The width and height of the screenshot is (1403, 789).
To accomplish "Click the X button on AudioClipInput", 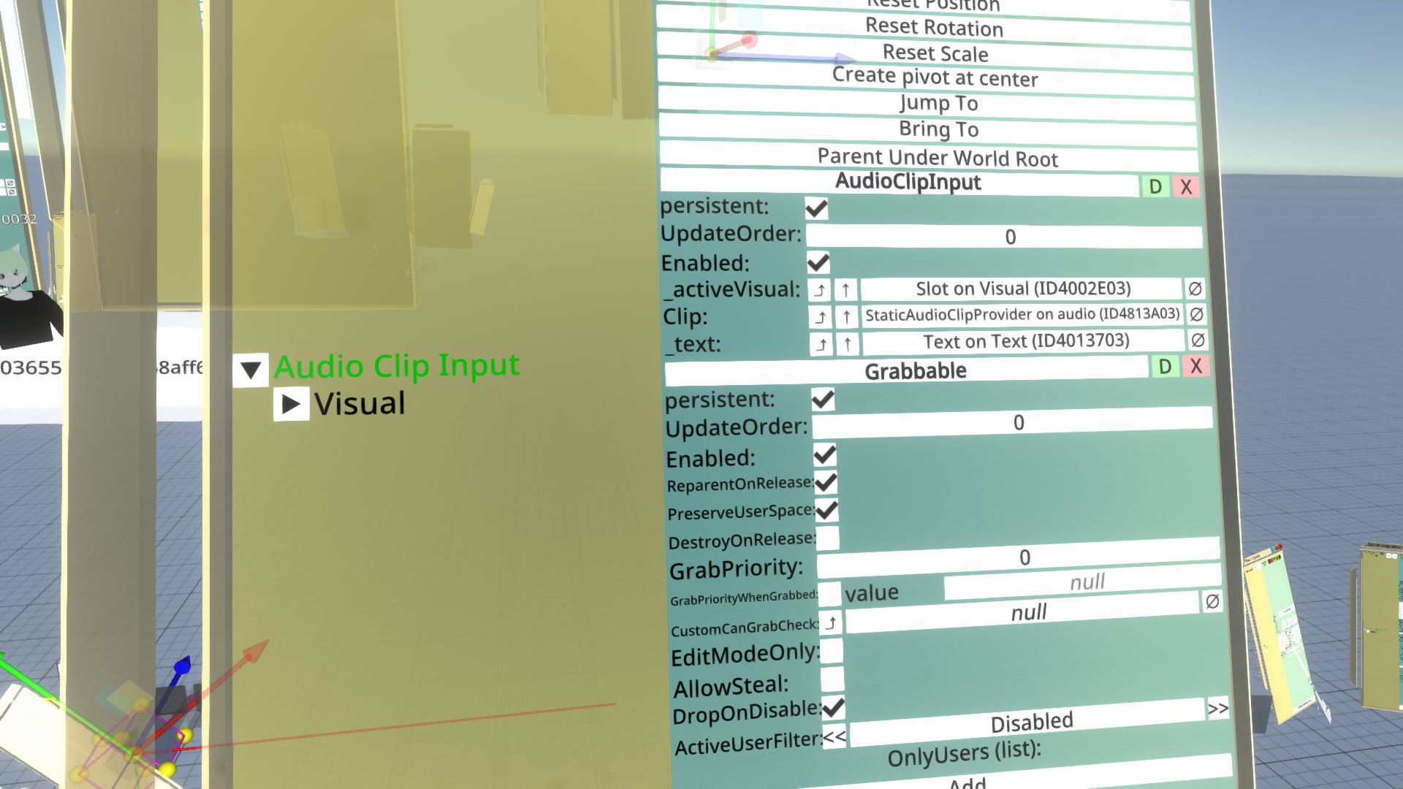I will [x=1186, y=187].
